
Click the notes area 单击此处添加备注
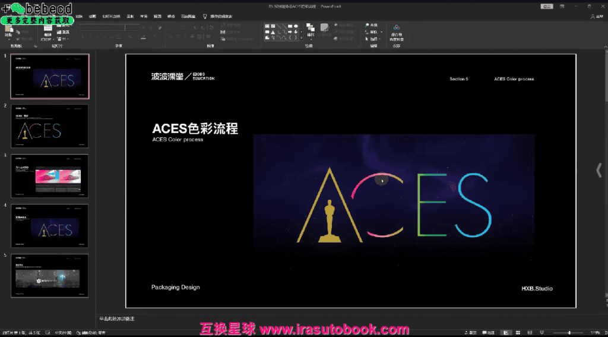[x=117, y=319]
